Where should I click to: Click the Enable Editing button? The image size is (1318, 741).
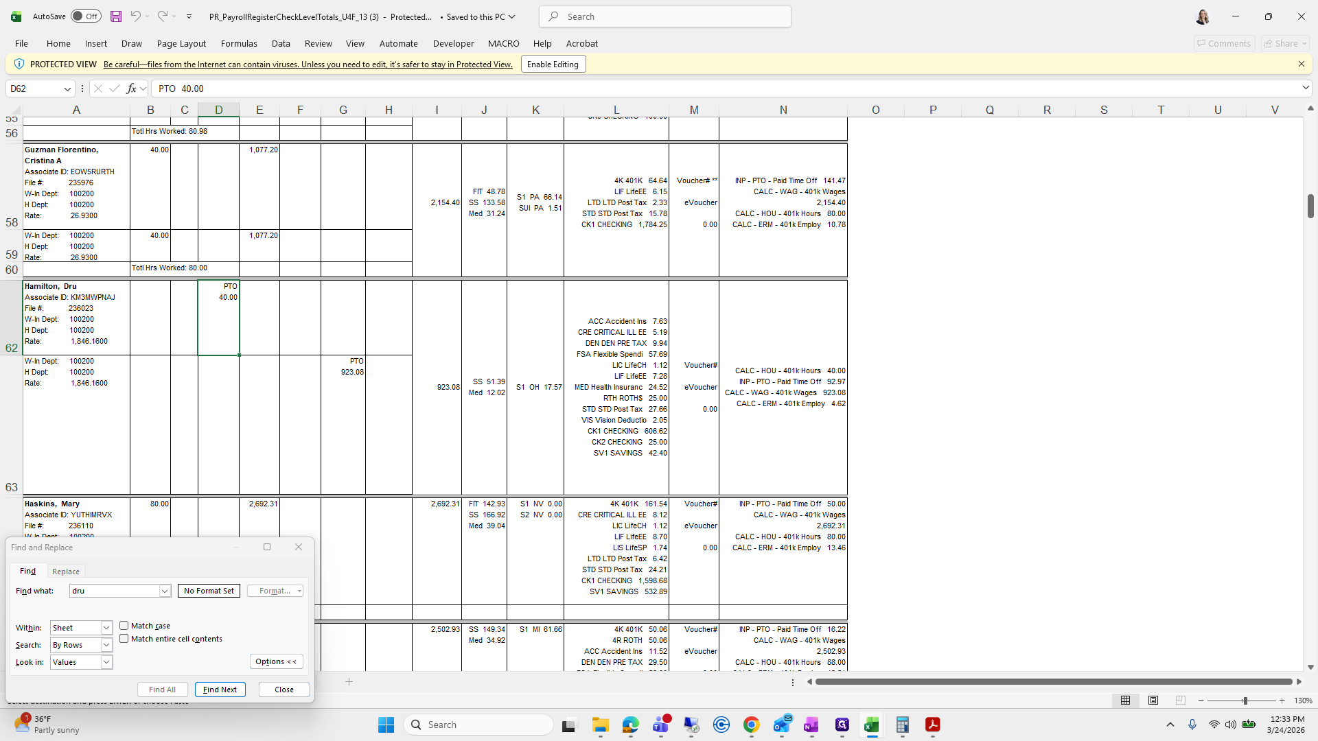pos(553,64)
